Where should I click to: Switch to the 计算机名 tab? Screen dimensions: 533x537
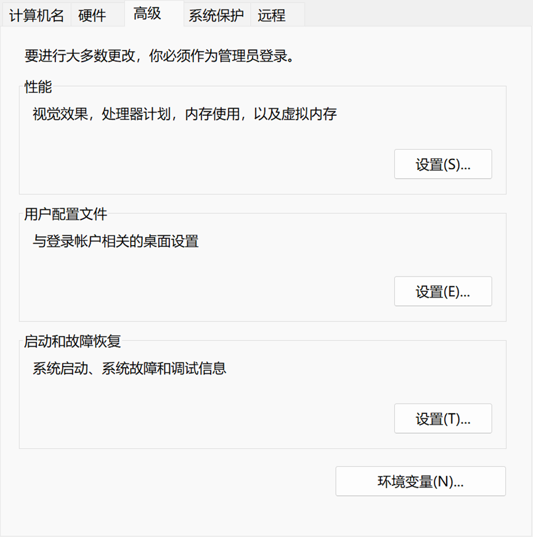(x=36, y=15)
